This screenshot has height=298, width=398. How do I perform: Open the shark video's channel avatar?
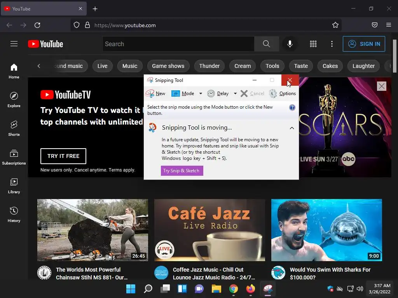pos(278,273)
